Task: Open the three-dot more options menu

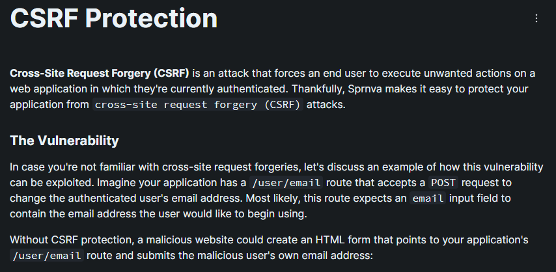Action: click(536, 19)
